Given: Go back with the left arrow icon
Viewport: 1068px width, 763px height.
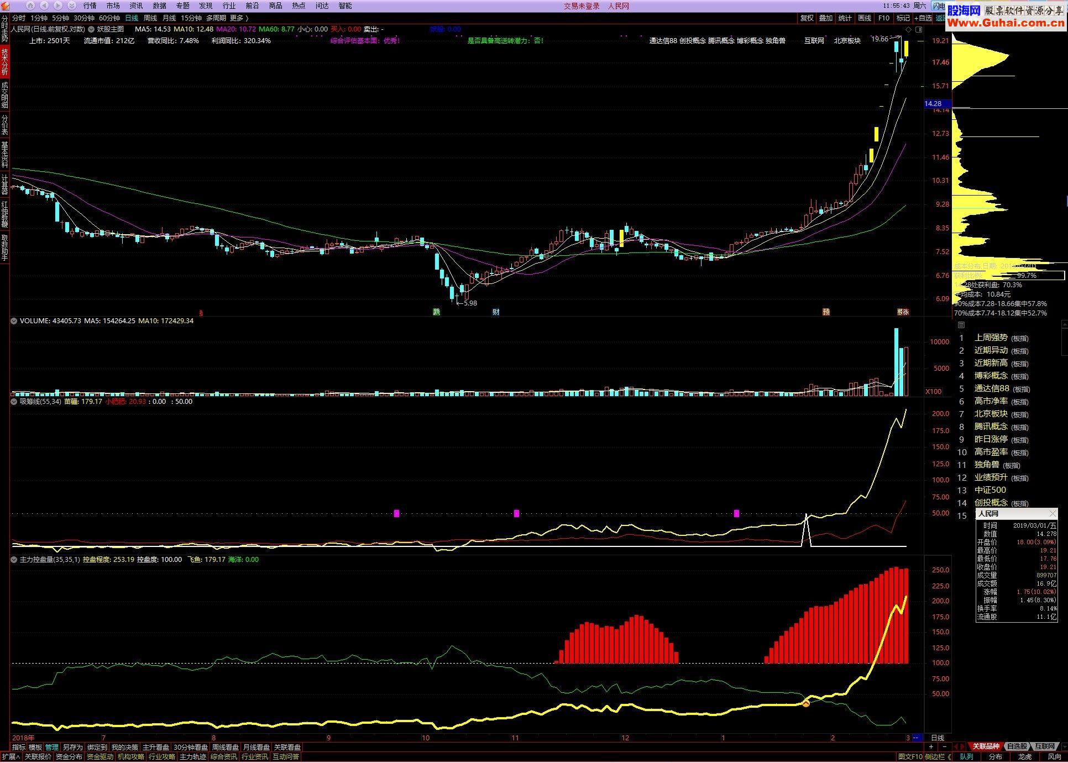Looking at the screenshot, I should click(44, 6).
